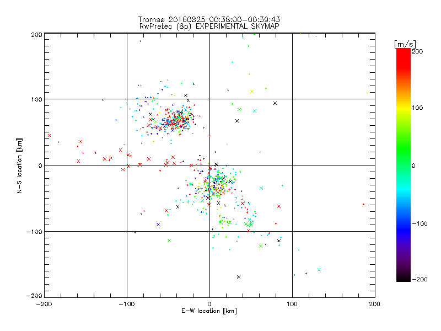Click the "200" label on the E-W axis
This screenshot has width=441, height=331.
coord(375,304)
